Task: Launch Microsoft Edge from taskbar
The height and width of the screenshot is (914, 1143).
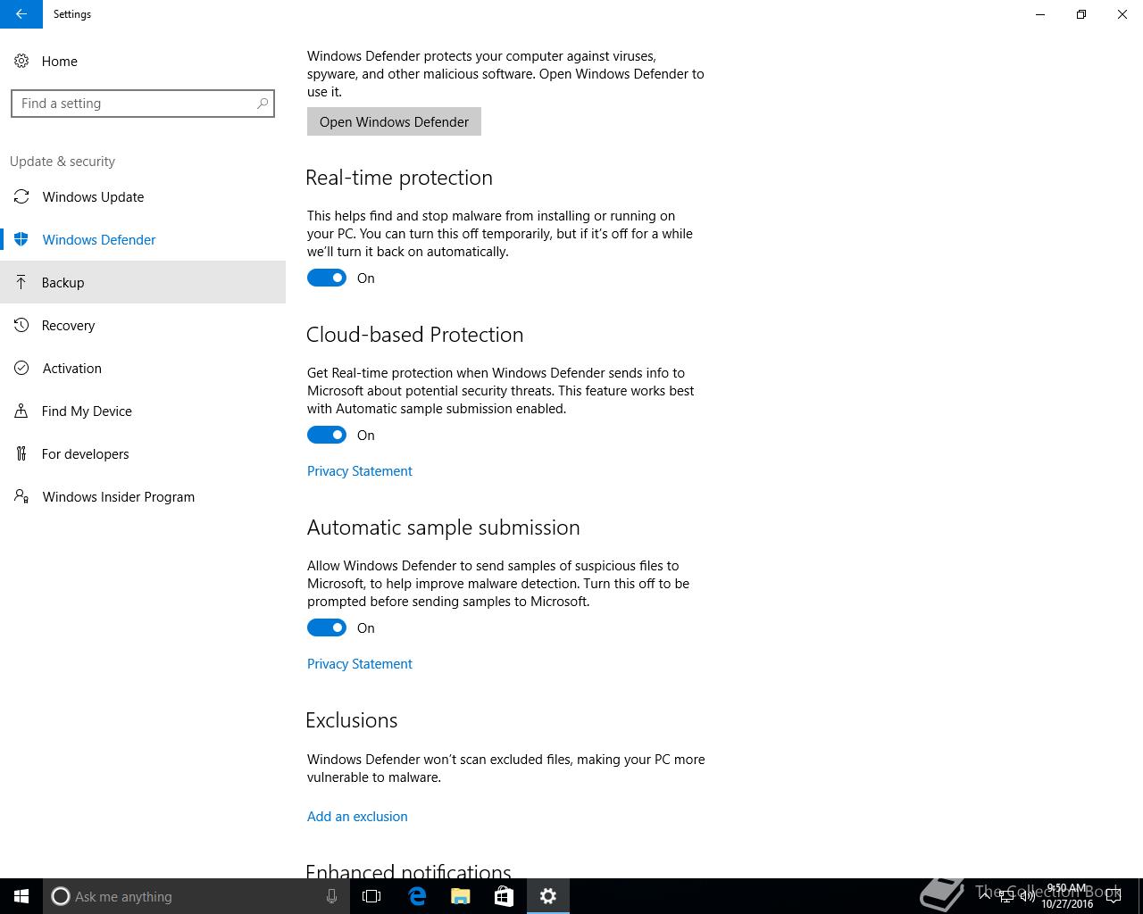Action: click(x=417, y=896)
